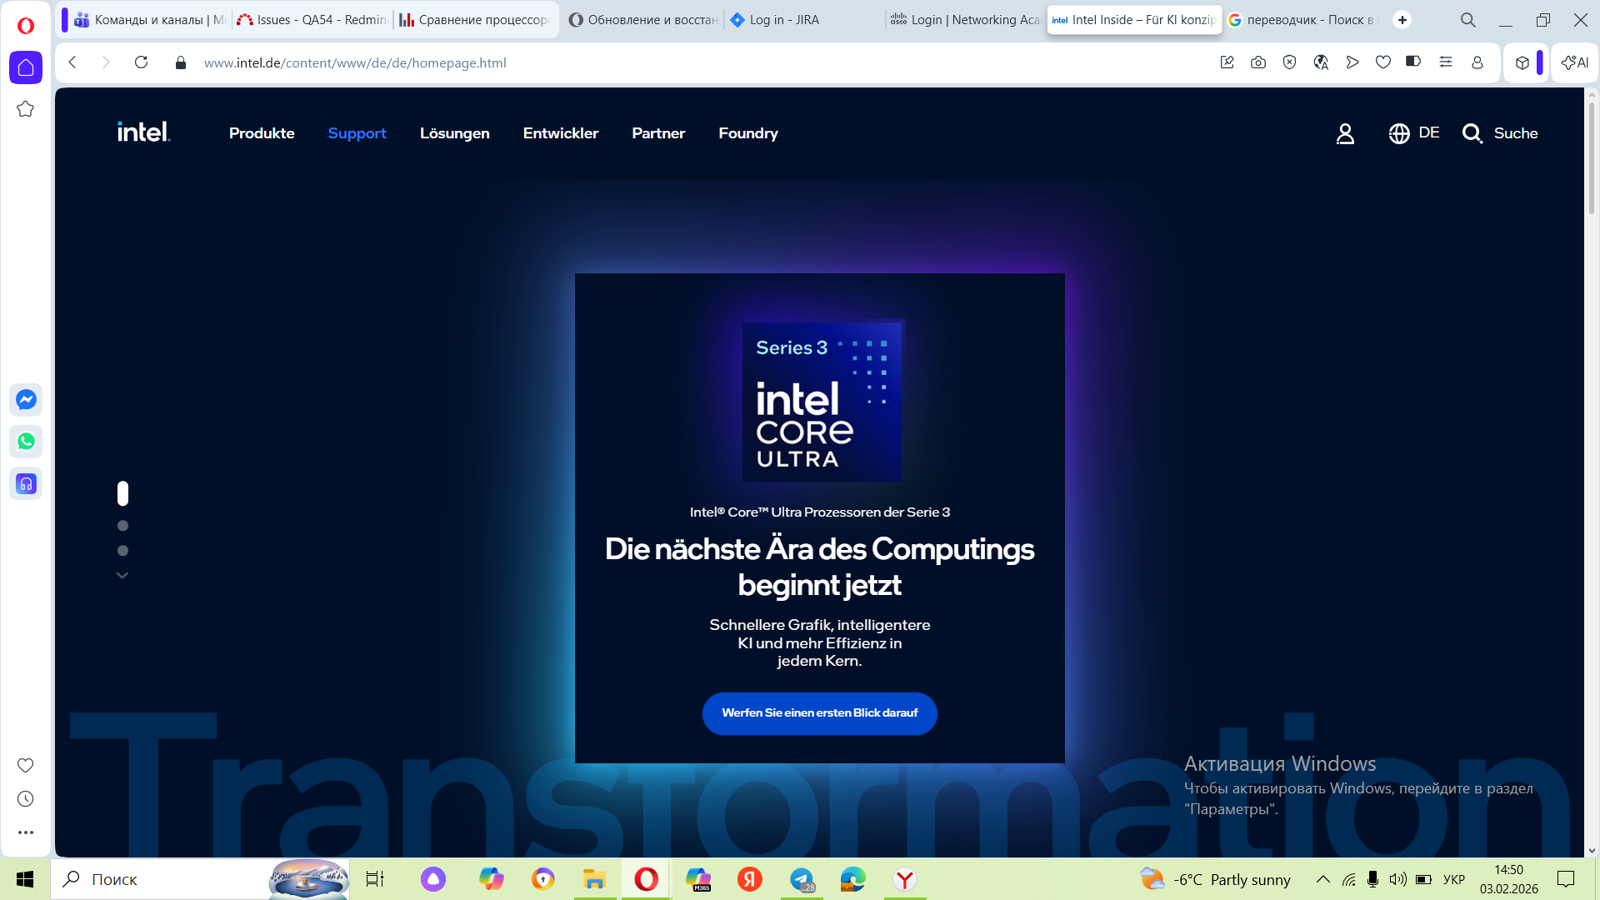The image size is (1600, 900).
Task: Open Messenger in Opera sidebar
Action: (26, 400)
